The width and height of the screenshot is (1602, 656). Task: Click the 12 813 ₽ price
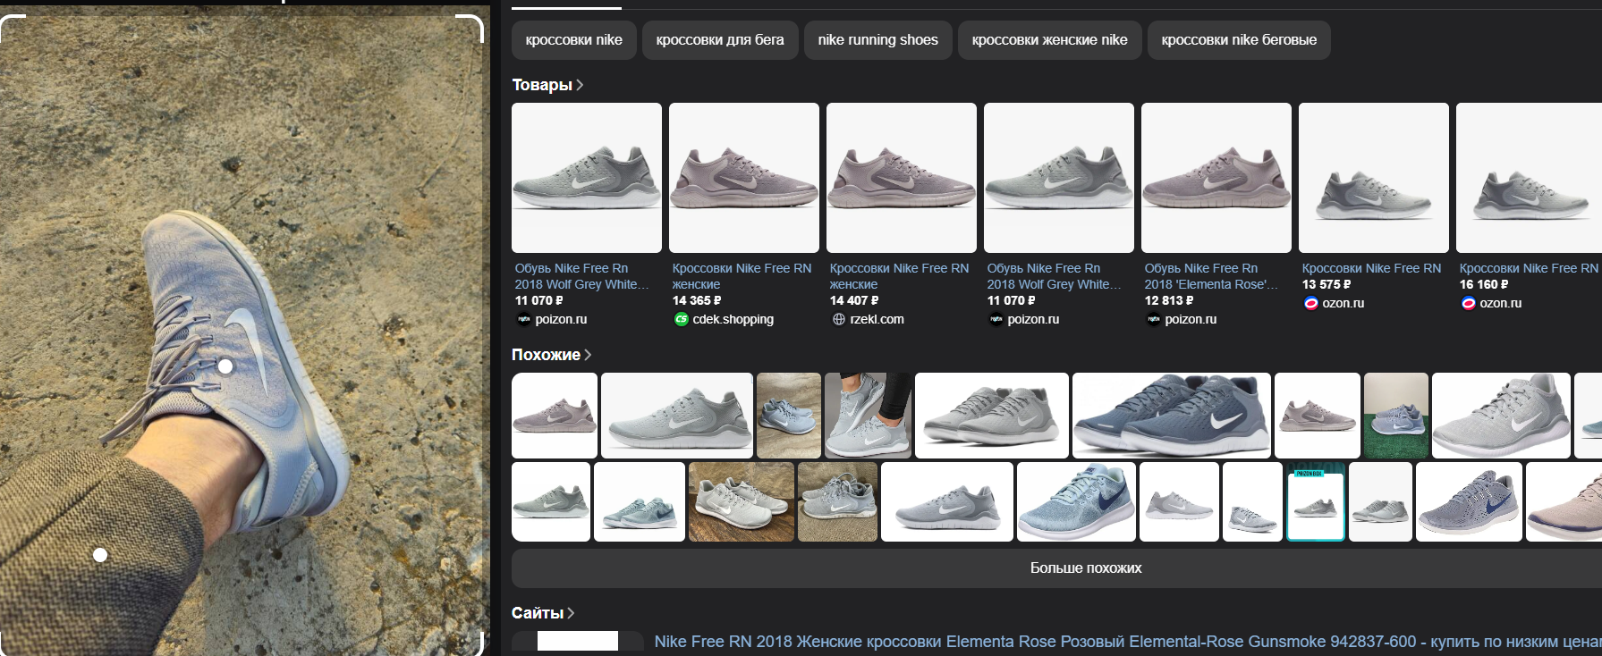1169,301
